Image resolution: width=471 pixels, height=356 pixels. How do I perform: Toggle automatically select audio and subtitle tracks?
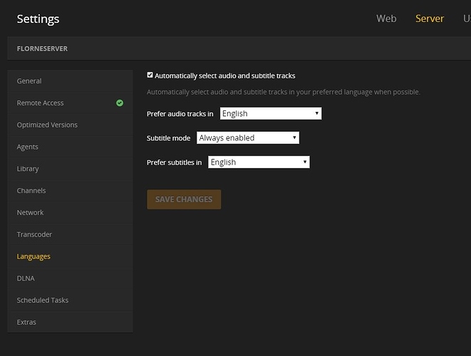150,75
